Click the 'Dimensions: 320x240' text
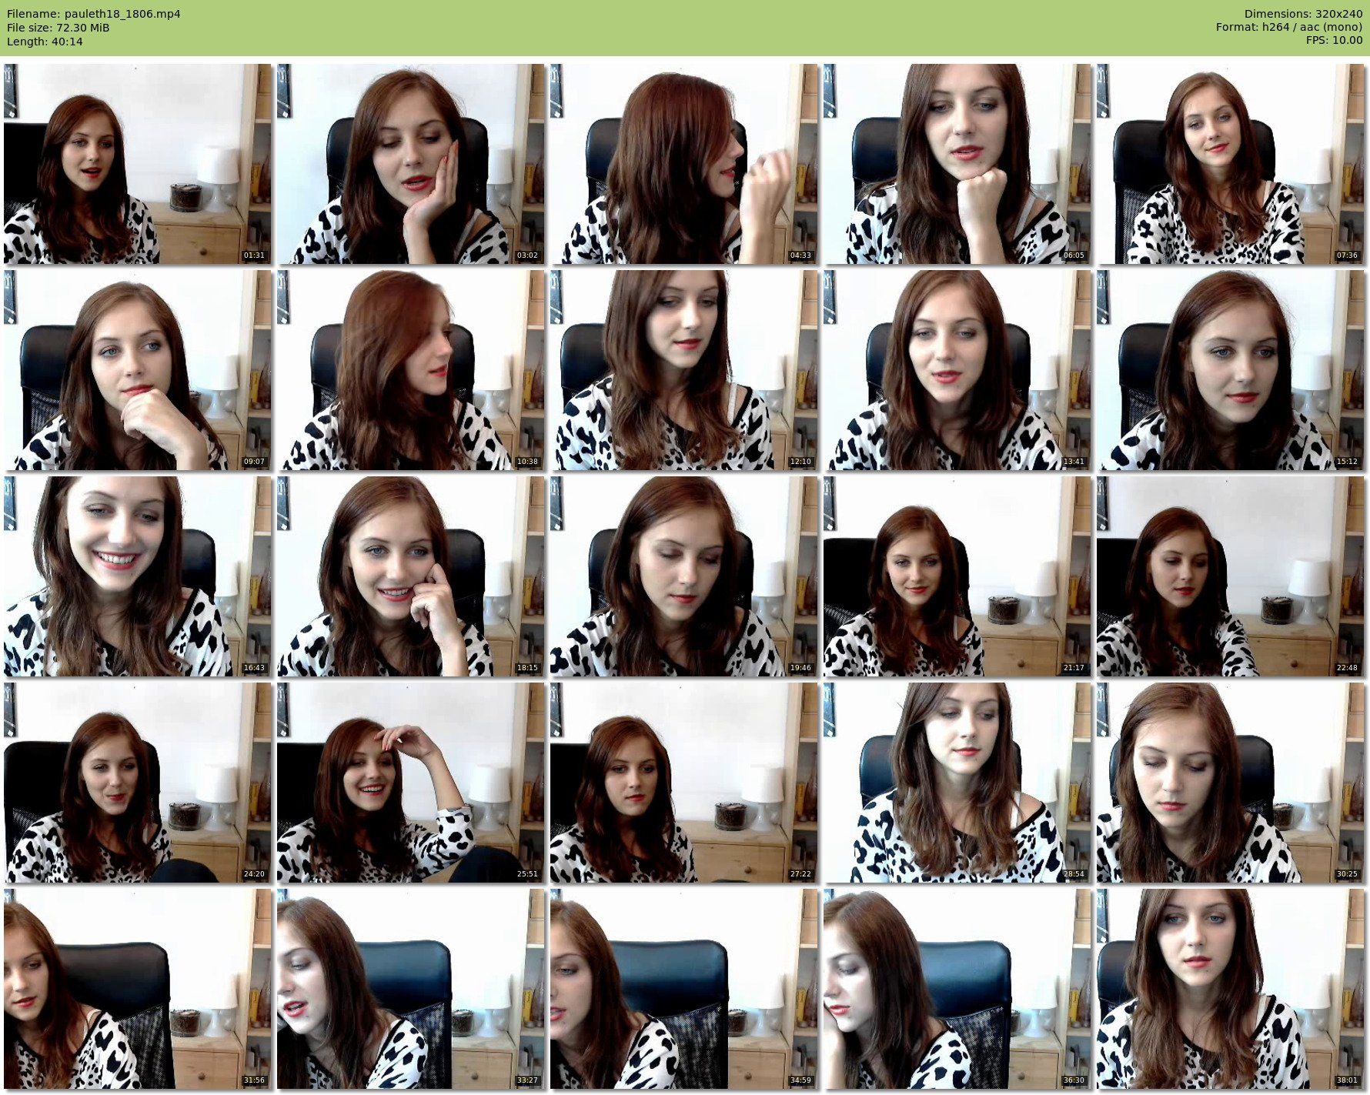 click(1303, 14)
